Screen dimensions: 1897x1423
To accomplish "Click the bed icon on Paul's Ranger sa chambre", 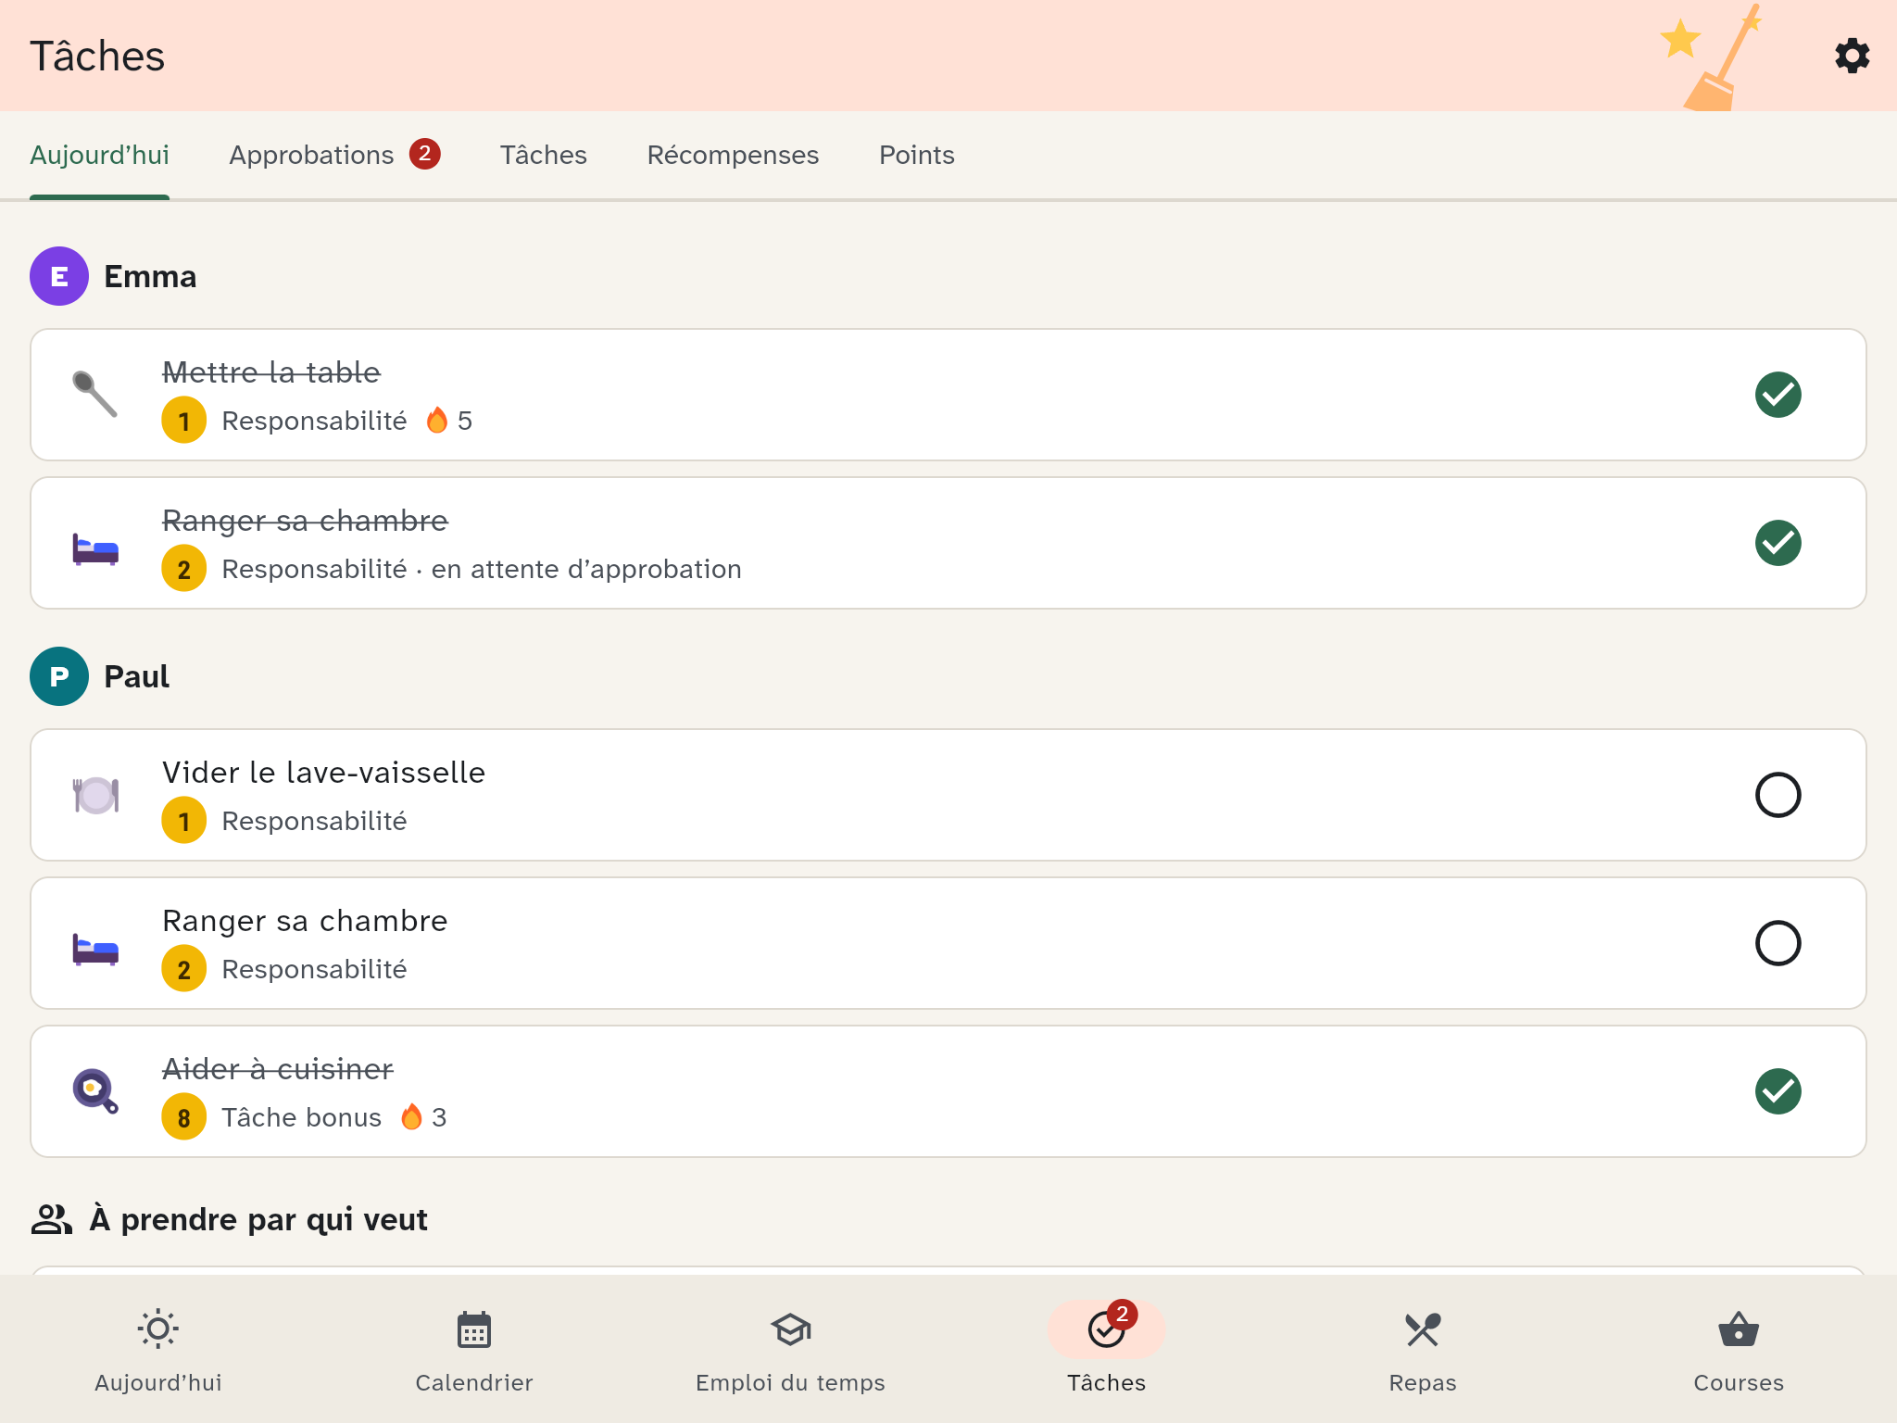I will click(x=95, y=949).
